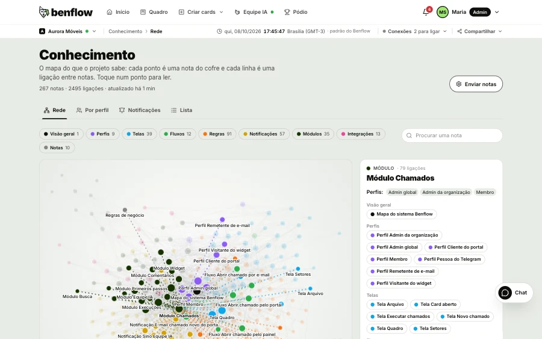Open the Compartilhar dropdown
542x339 pixels.
[x=479, y=31]
